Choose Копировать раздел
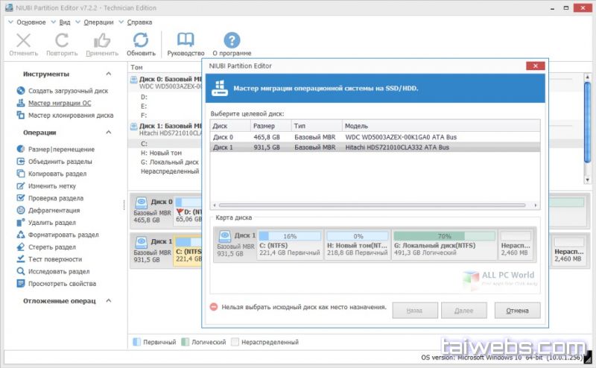Screen dimensions: 596x368 [x=57, y=174]
